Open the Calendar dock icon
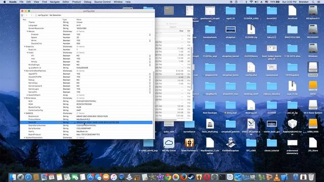This screenshot has width=324, height=182. click(52, 177)
